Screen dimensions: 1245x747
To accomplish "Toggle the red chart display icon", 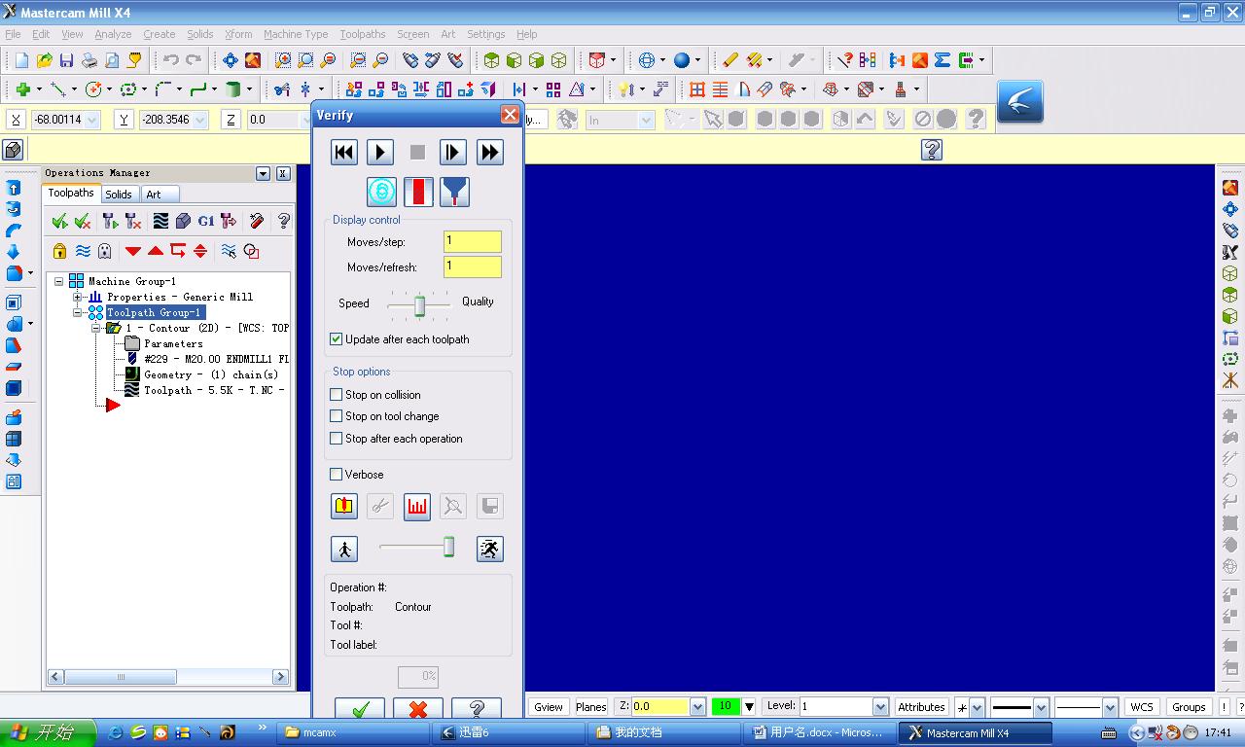I will coord(417,506).
